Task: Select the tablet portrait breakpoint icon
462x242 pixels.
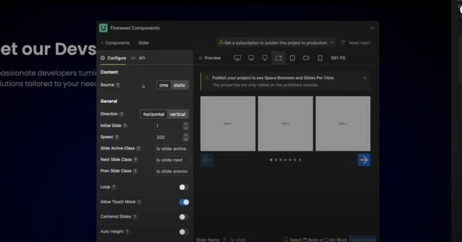Action: click(x=292, y=58)
